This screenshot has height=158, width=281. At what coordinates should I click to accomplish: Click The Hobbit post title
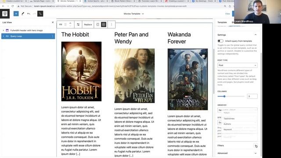pyautogui.click(x=75, y=35)
